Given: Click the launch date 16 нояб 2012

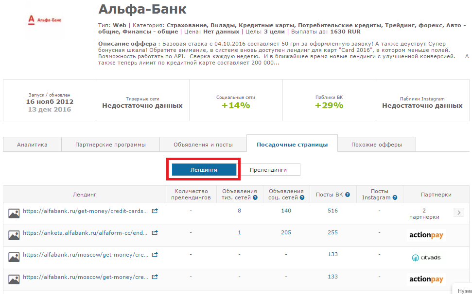Looking at the screenshot, I should (x=50, y=102).
